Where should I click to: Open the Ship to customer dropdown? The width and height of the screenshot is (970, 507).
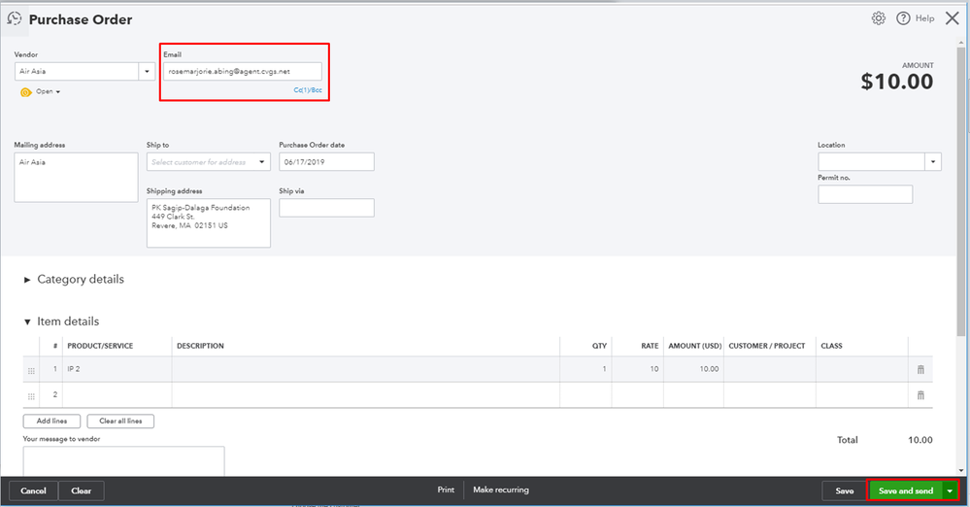click(x=262, y=162)
